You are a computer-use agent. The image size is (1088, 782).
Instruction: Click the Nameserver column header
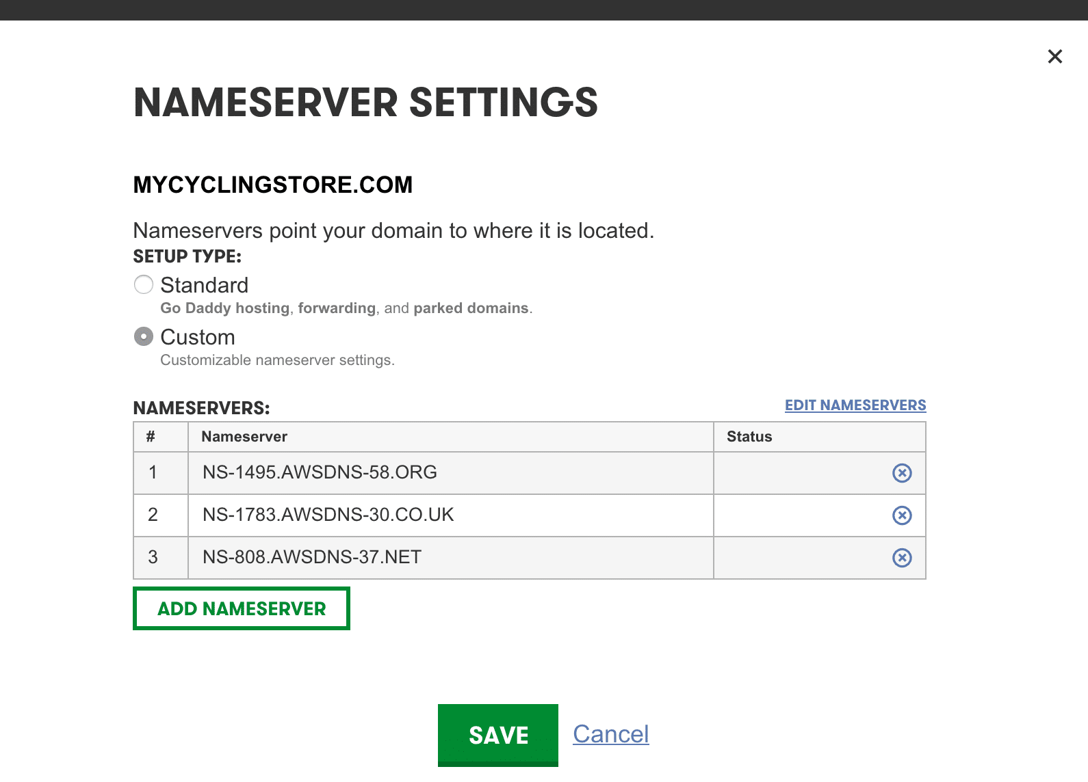244,437
